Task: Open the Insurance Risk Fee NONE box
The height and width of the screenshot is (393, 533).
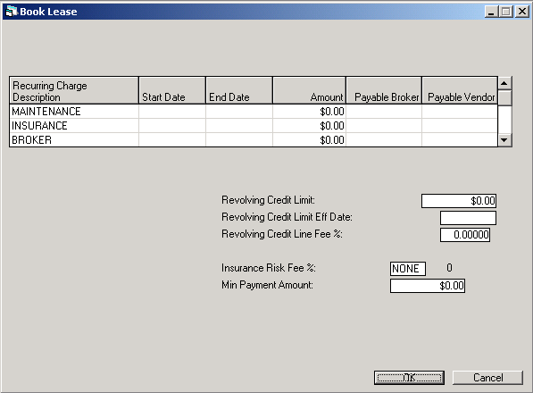Action: (x=408, y=269)
